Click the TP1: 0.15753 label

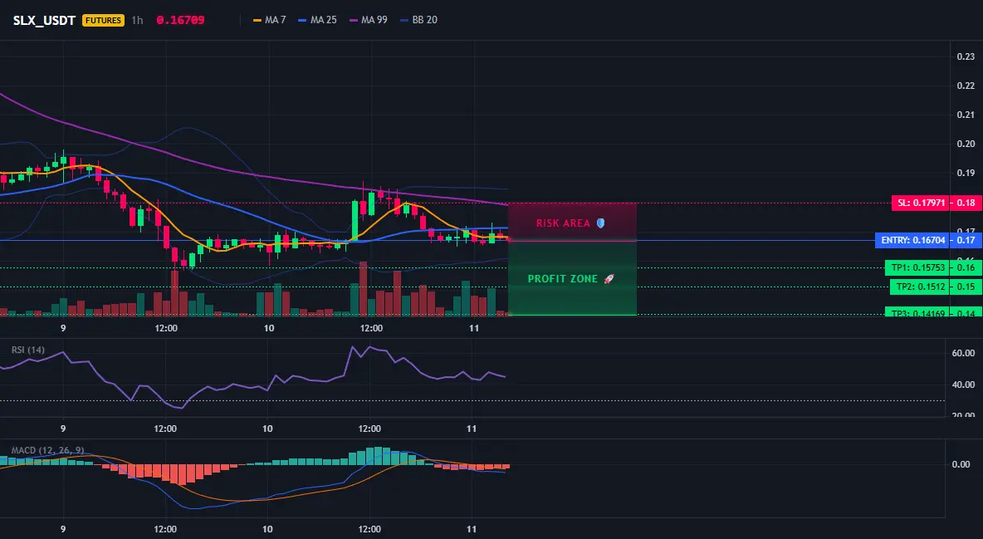tap(917, 268)
